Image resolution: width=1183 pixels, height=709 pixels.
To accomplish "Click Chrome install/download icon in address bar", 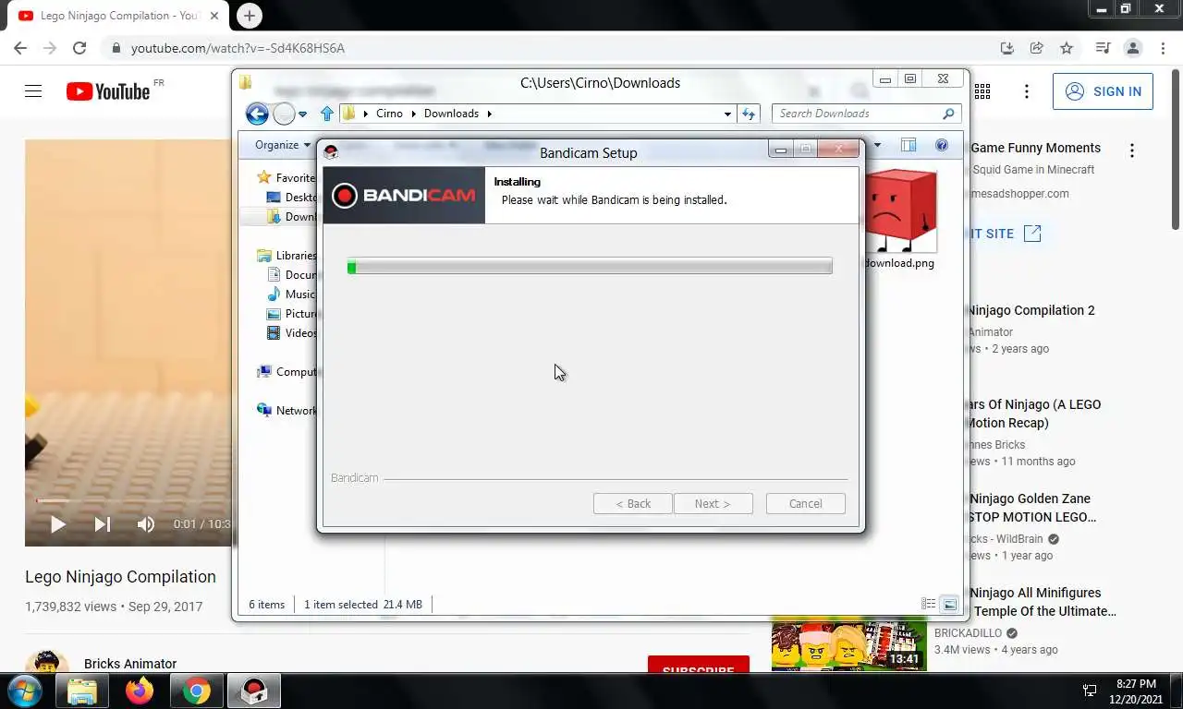I will (1007, 48).
